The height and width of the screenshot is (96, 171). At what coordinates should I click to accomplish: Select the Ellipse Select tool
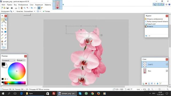point(2,26)
